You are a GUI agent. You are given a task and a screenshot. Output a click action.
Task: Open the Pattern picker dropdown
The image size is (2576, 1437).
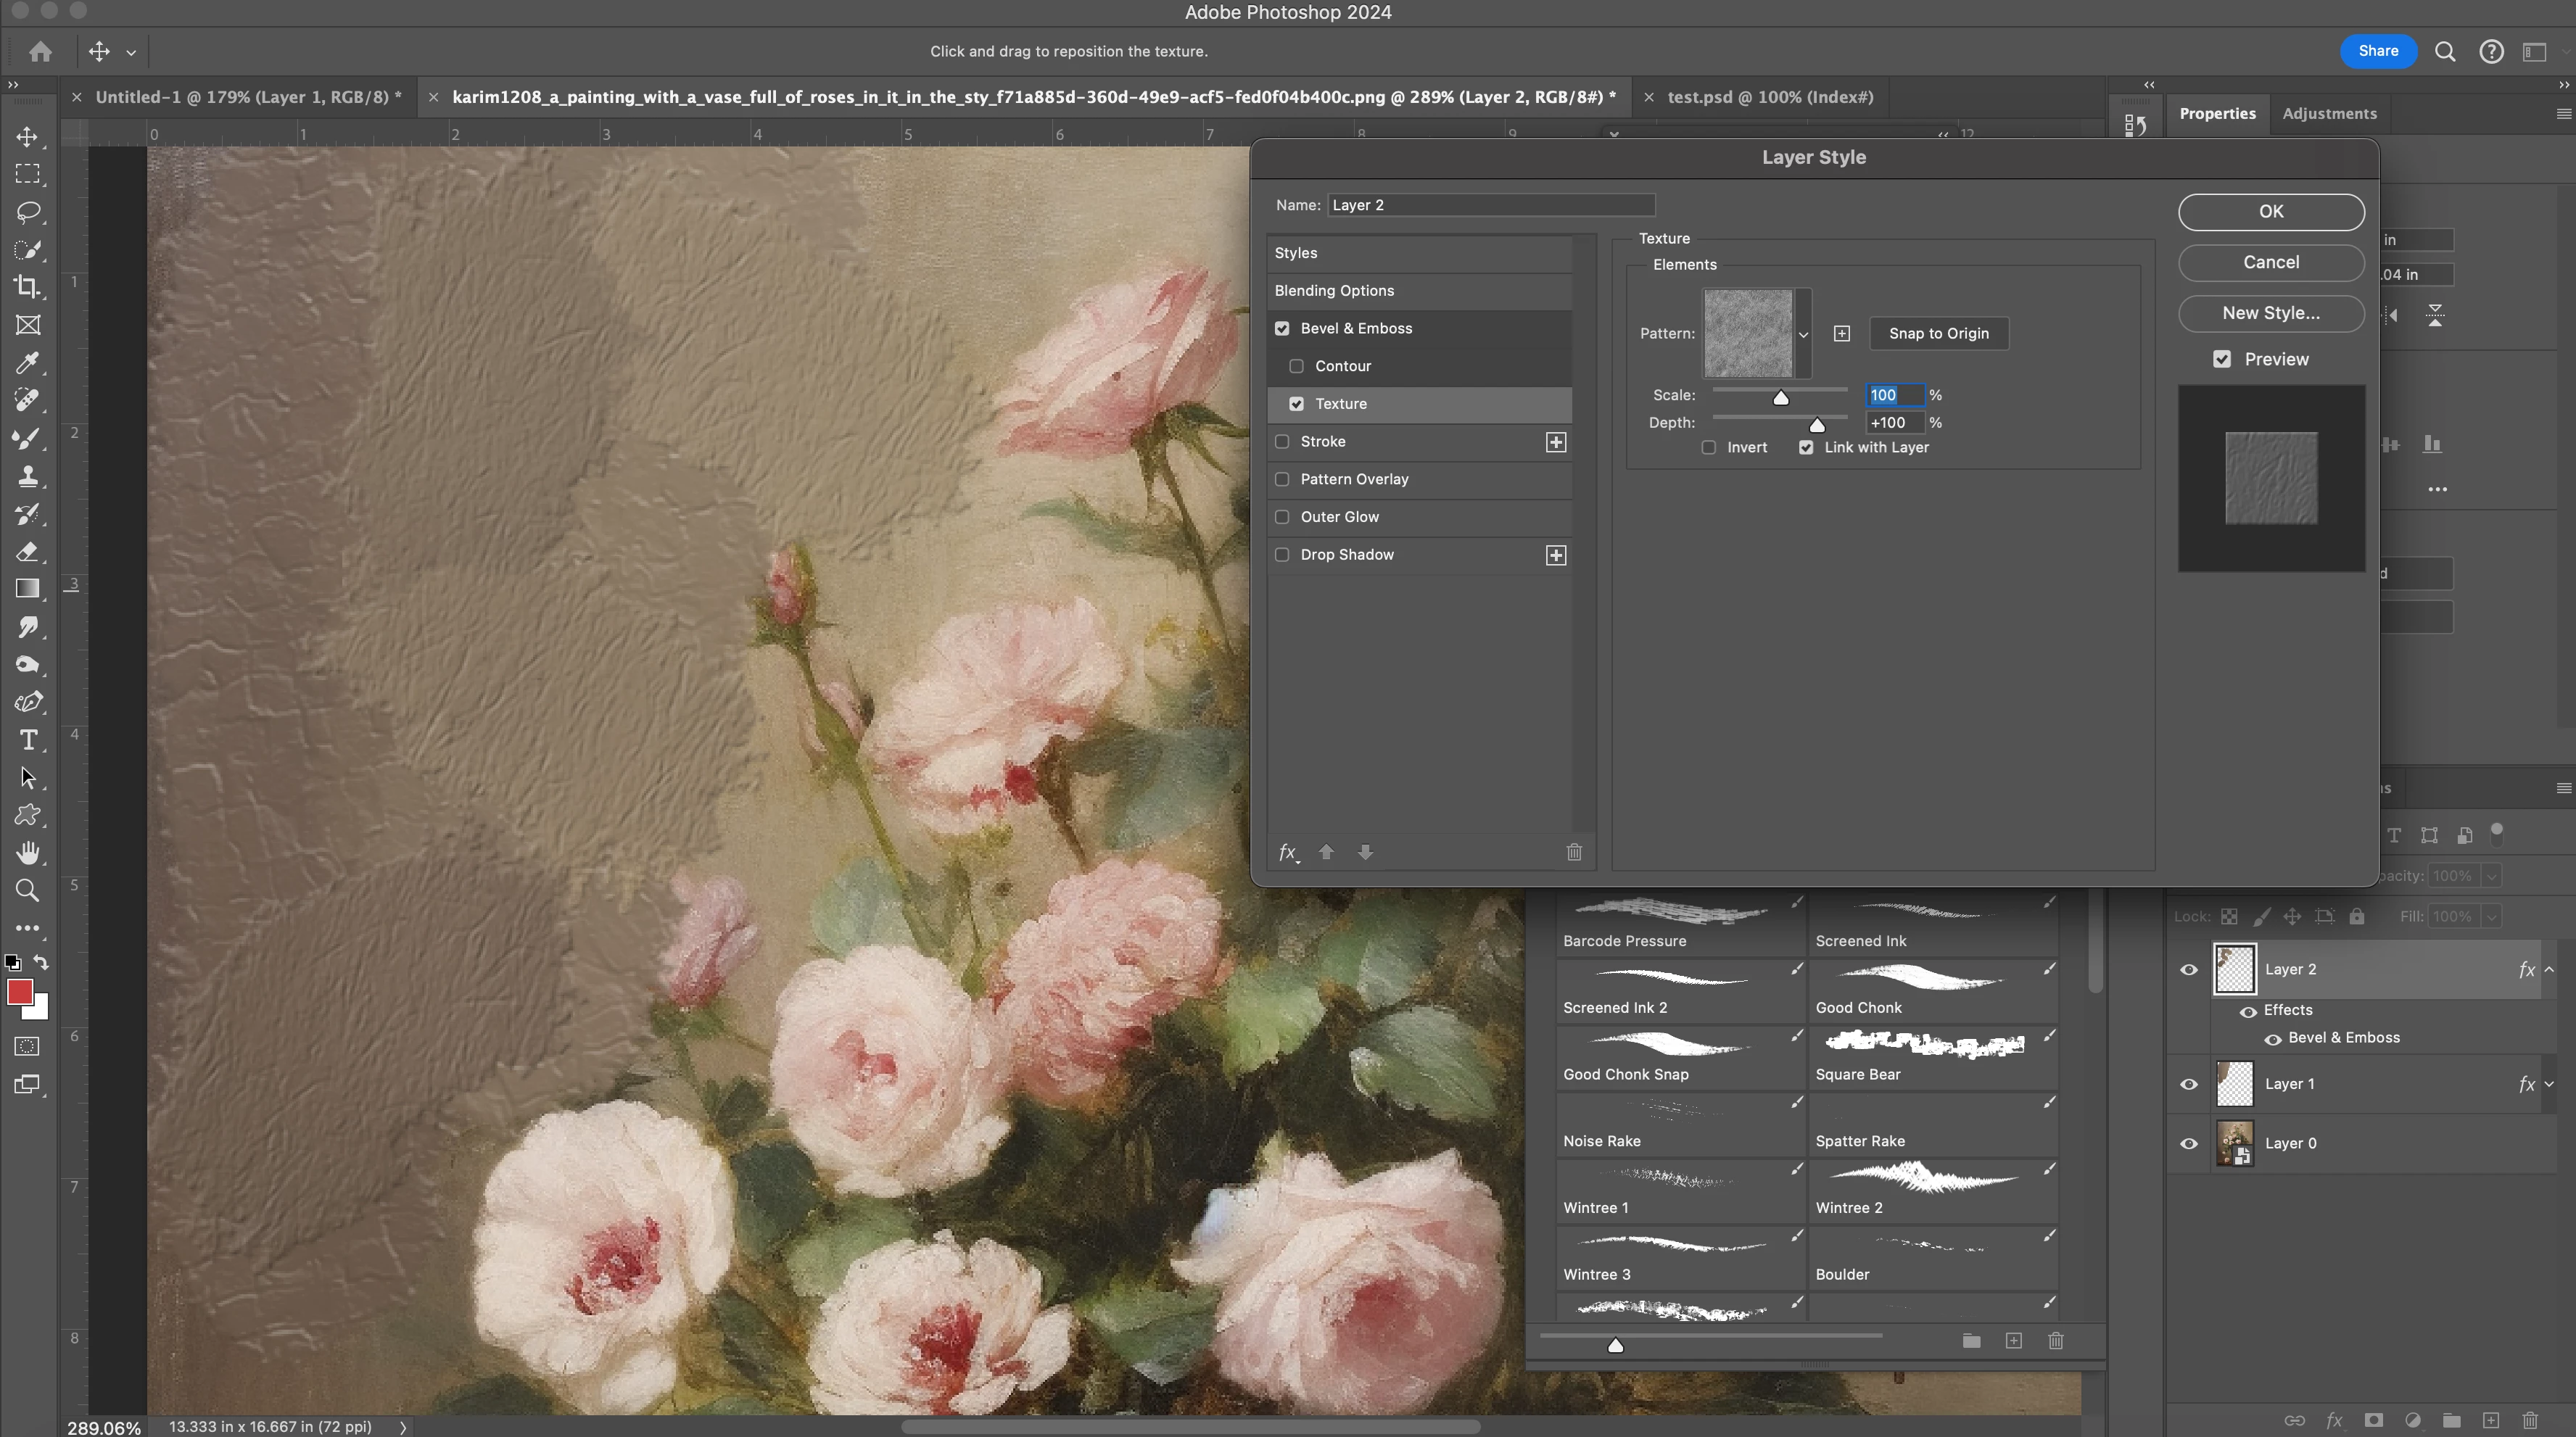pyautogui.click(x=1803, y=334)
